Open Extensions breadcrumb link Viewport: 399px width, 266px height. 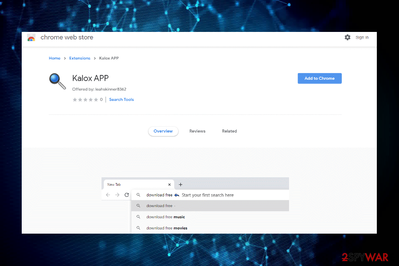pos(80,58)
